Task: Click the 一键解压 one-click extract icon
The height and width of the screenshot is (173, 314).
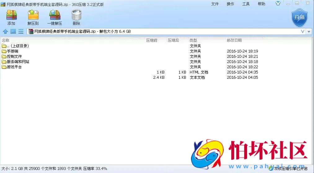Action: (x=55, y=15)
